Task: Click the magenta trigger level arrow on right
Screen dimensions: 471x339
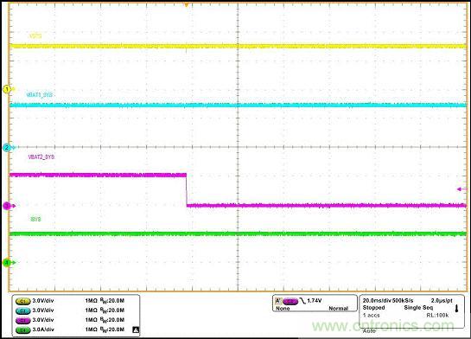Action: pyautogui.click(x=462, y=189)
